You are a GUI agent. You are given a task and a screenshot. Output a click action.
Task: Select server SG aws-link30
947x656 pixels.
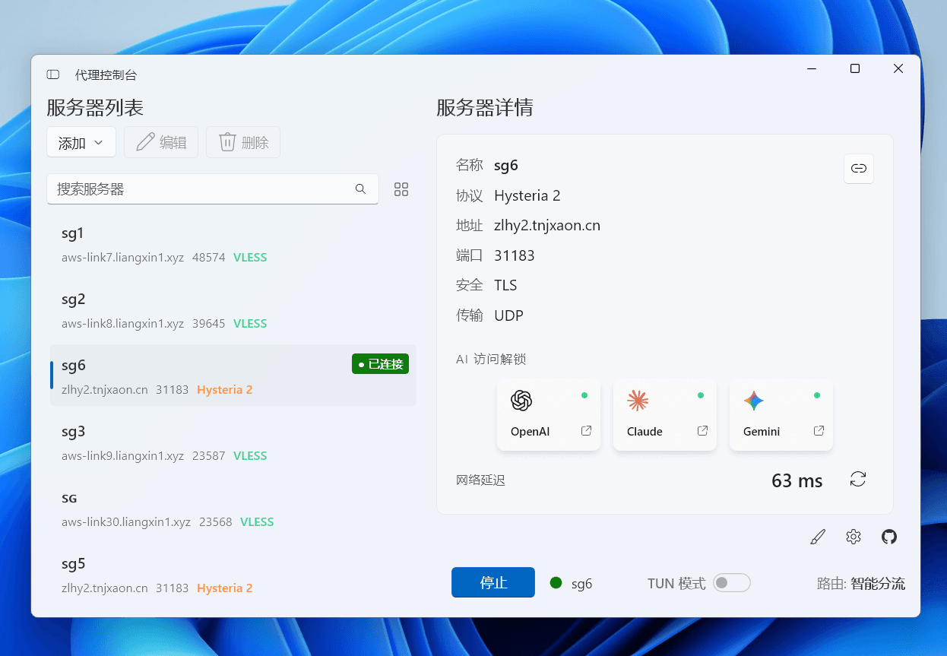tap(233, 509)
